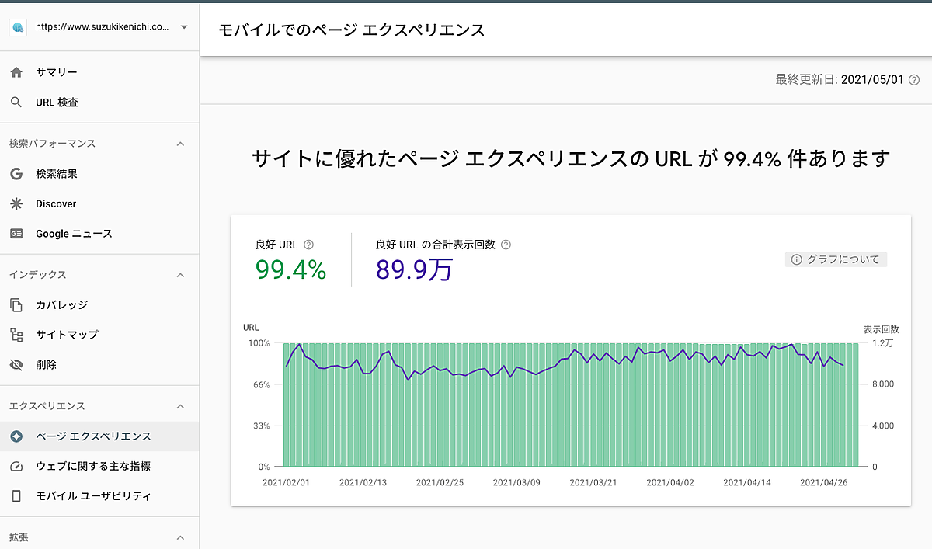Click the モバイル ユーザビリティ phone icon

[16, 496]
